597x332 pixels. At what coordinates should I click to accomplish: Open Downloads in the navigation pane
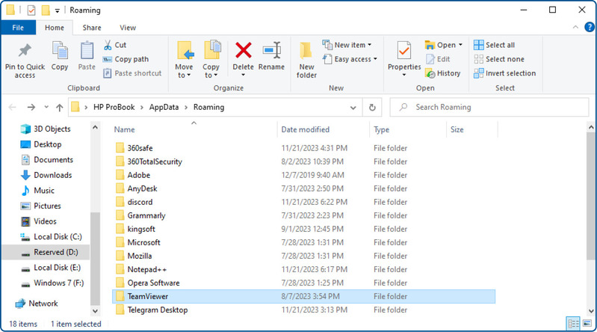46,175
